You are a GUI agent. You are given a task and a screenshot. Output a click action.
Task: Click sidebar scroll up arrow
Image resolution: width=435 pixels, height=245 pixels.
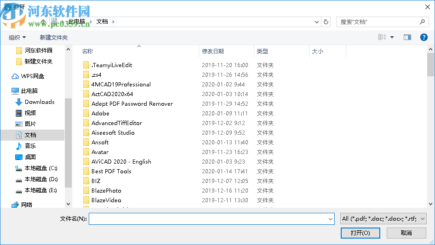click(x=68, y=49)
